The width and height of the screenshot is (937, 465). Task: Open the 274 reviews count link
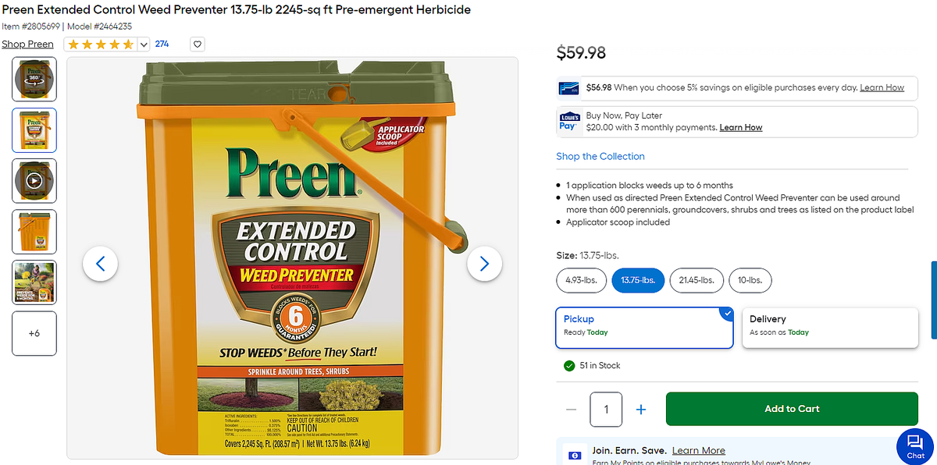coord(162,44)
